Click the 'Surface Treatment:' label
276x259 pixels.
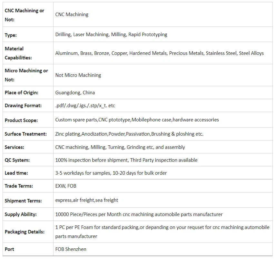(25, 134)
